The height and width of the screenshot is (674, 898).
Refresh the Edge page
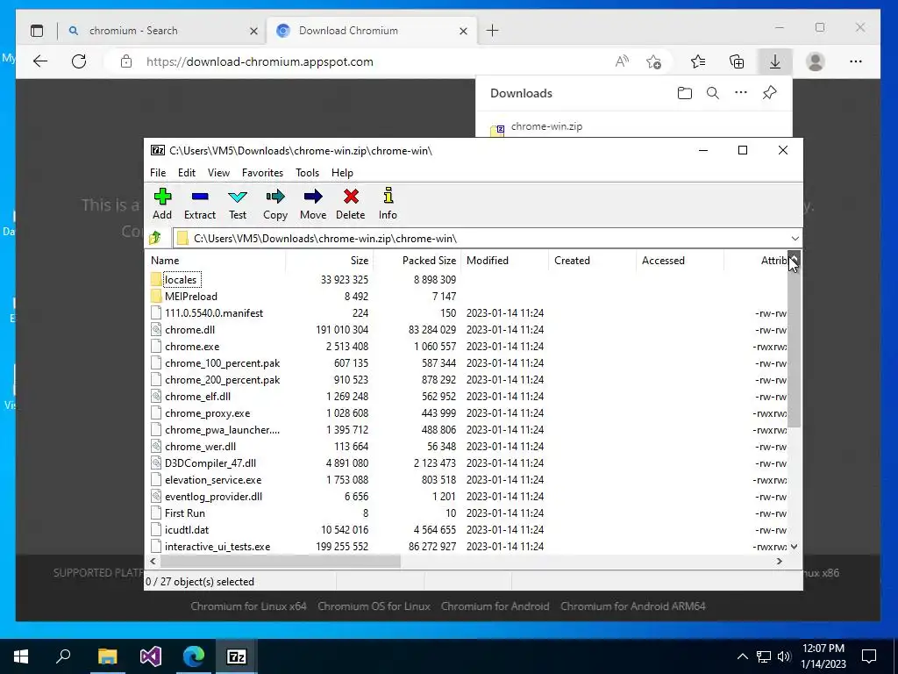coord(79,61)
